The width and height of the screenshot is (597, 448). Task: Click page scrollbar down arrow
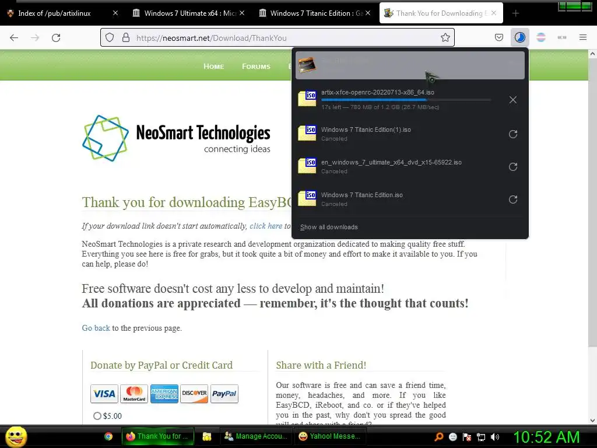pyautogui.click(x=592, y=421)
